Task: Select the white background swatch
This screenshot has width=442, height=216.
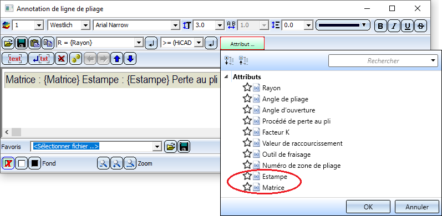Action: (x=22, y=163)
